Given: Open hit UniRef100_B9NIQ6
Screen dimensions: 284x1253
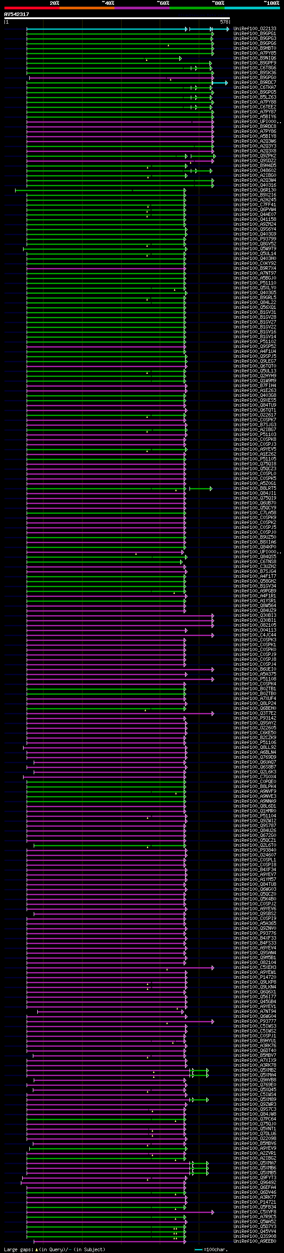Looking at the screenshot, I should click(x=255, y=58).
